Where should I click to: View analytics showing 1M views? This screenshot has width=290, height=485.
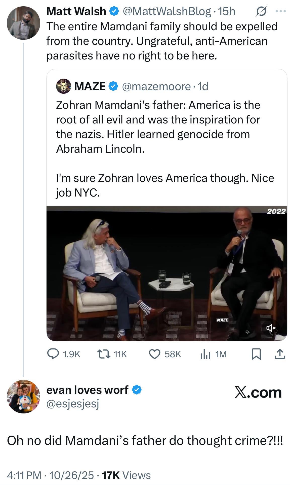tap(205, 354)
